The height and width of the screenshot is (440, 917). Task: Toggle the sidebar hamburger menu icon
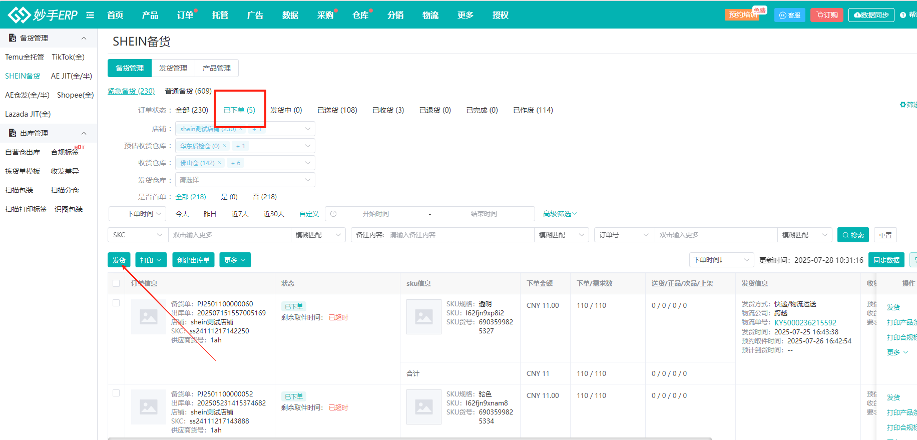[x=90, y=15]
